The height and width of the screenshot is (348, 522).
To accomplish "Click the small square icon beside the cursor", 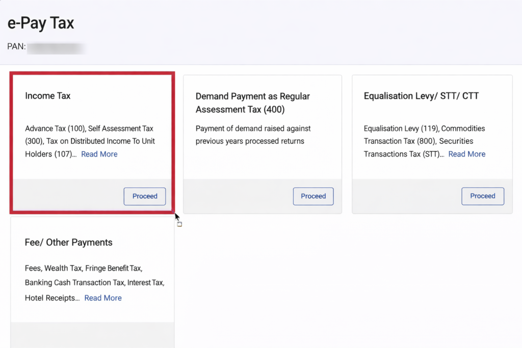I will point(179,224).
